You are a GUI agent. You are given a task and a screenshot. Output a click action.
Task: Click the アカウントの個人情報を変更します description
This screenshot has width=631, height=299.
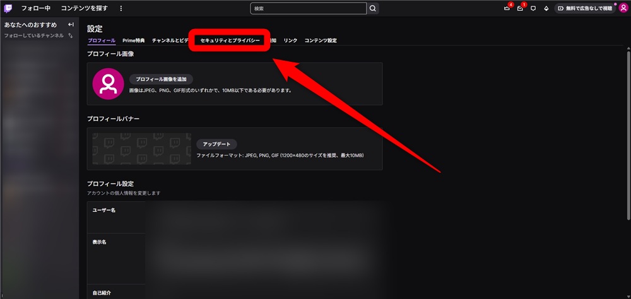tap(124, 193)
